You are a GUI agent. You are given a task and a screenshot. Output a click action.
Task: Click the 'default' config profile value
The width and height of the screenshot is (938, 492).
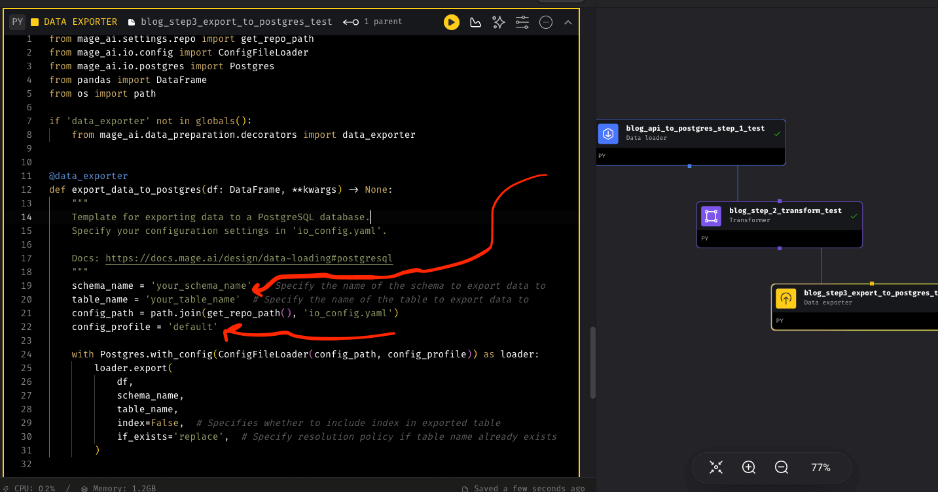click(192, 327)
